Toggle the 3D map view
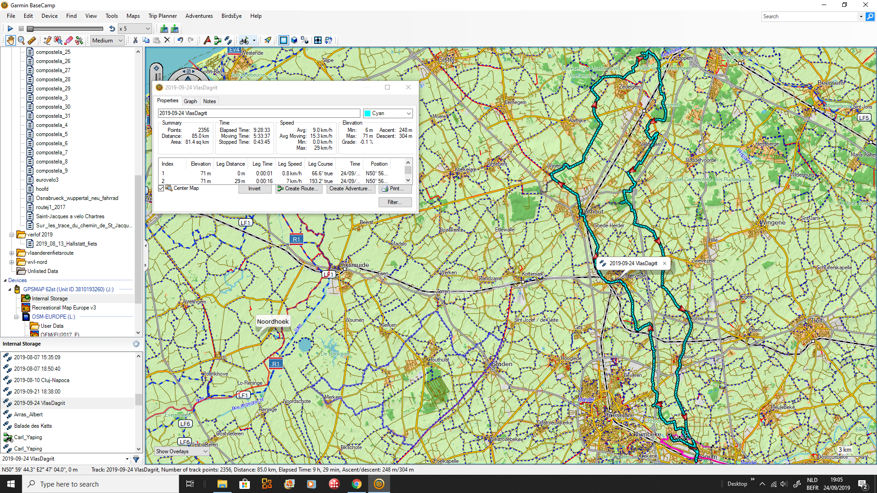The height and width of the screenshot is (493, 877). click(x=294, y=40)
